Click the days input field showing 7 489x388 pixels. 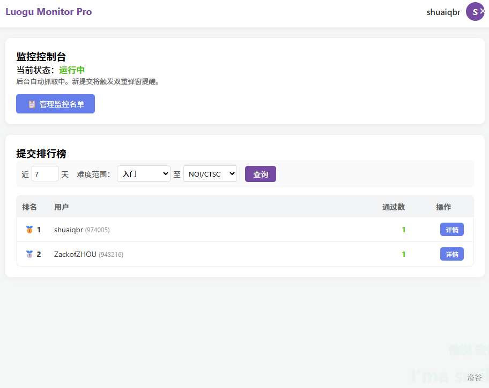(45, 174)
